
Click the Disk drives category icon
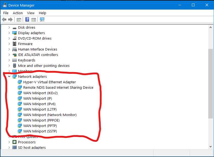15,28
